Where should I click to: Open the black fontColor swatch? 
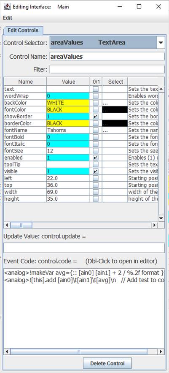pyautogui.click(x=115, y=110)
